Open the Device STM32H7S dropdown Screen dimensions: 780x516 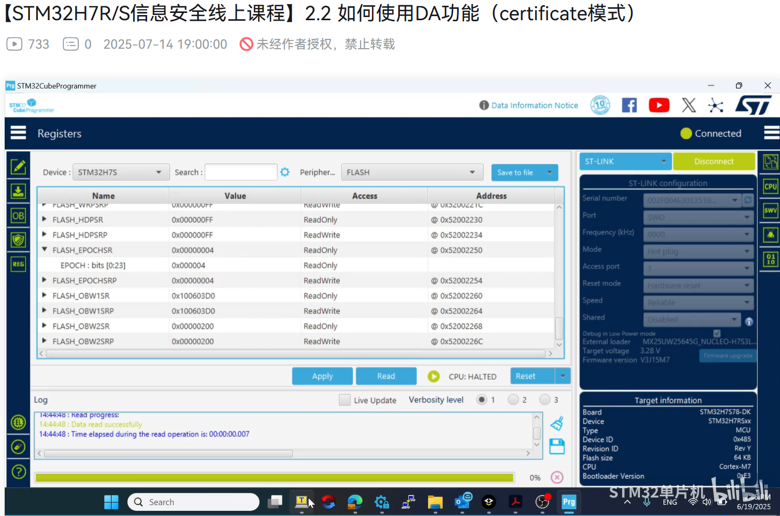[121, 172]
